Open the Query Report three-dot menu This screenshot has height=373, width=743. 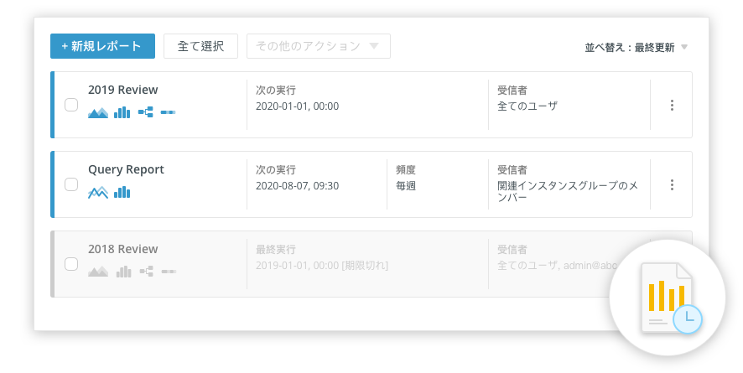pos(672,184)
